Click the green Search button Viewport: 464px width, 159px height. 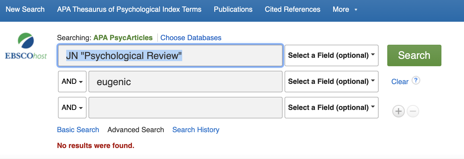click(x=414, y=55)
